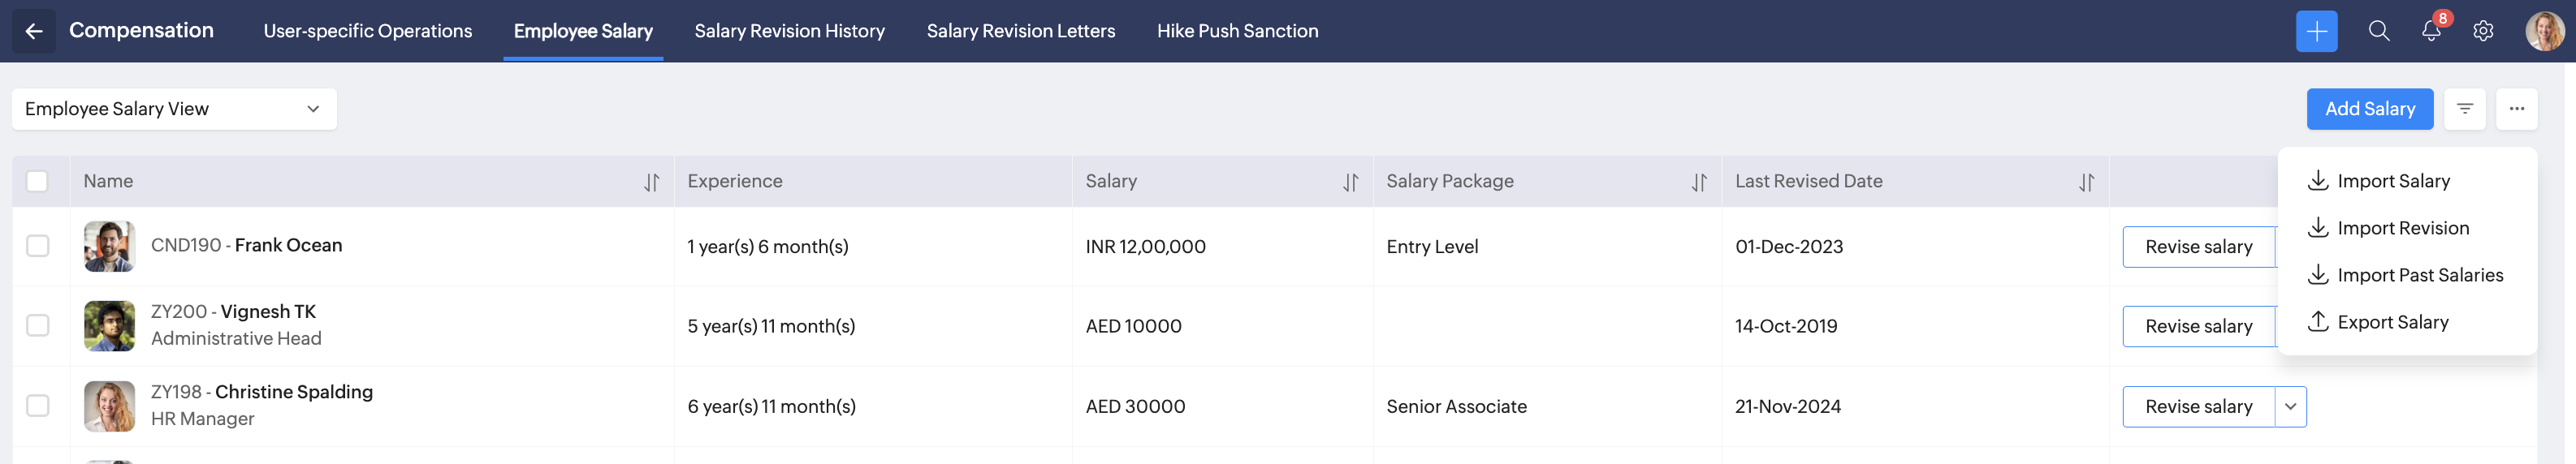Click Revise salary for Vignesh TK
The height and width of the screenshot is (464, 2576).
(2198, 326)
